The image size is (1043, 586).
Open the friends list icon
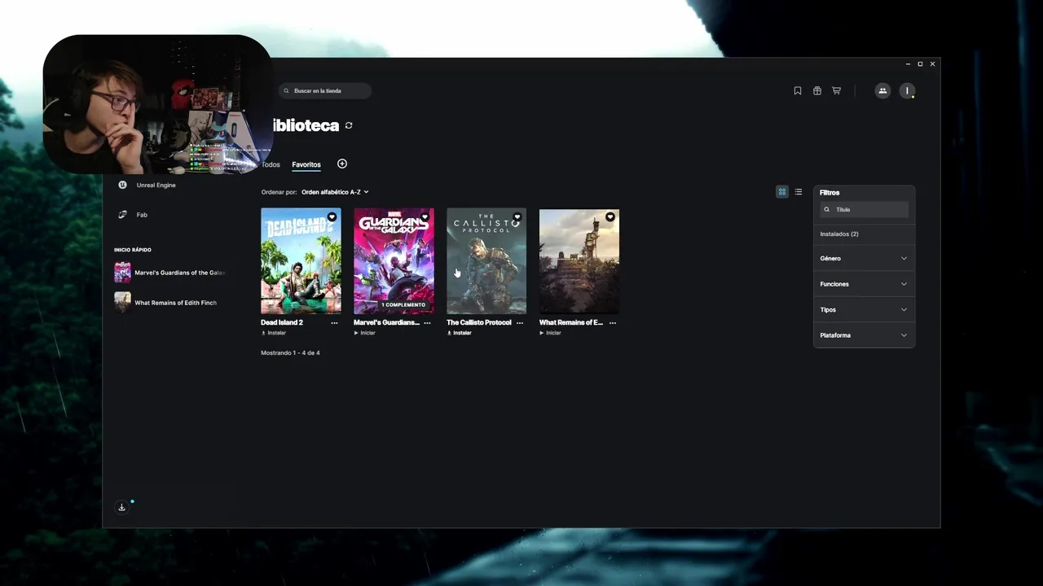coord(882,91)
